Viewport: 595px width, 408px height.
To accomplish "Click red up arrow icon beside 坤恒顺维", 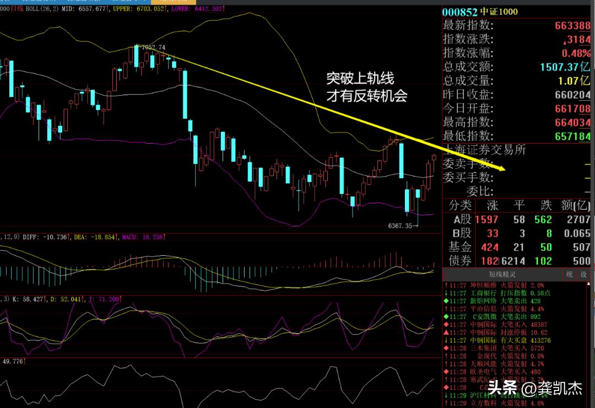I will [446, 285].
